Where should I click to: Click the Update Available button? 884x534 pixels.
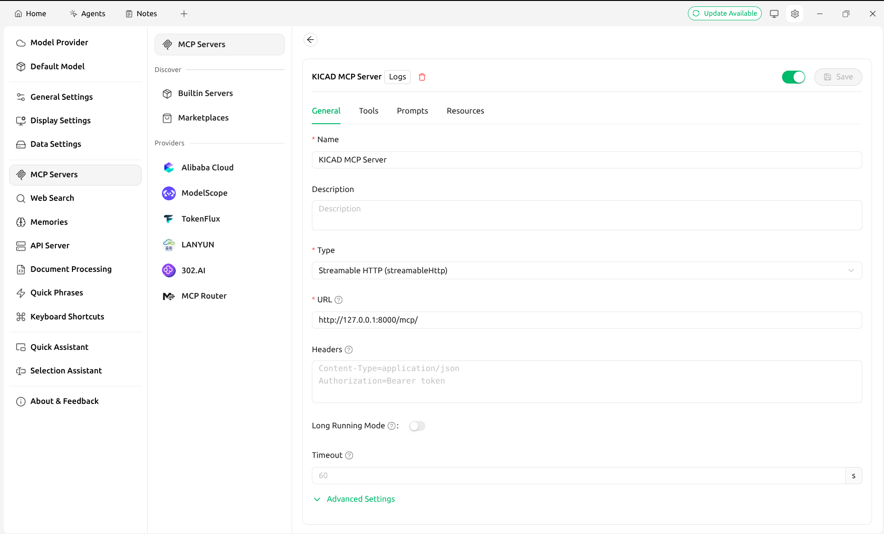click(x=724, y=13)
